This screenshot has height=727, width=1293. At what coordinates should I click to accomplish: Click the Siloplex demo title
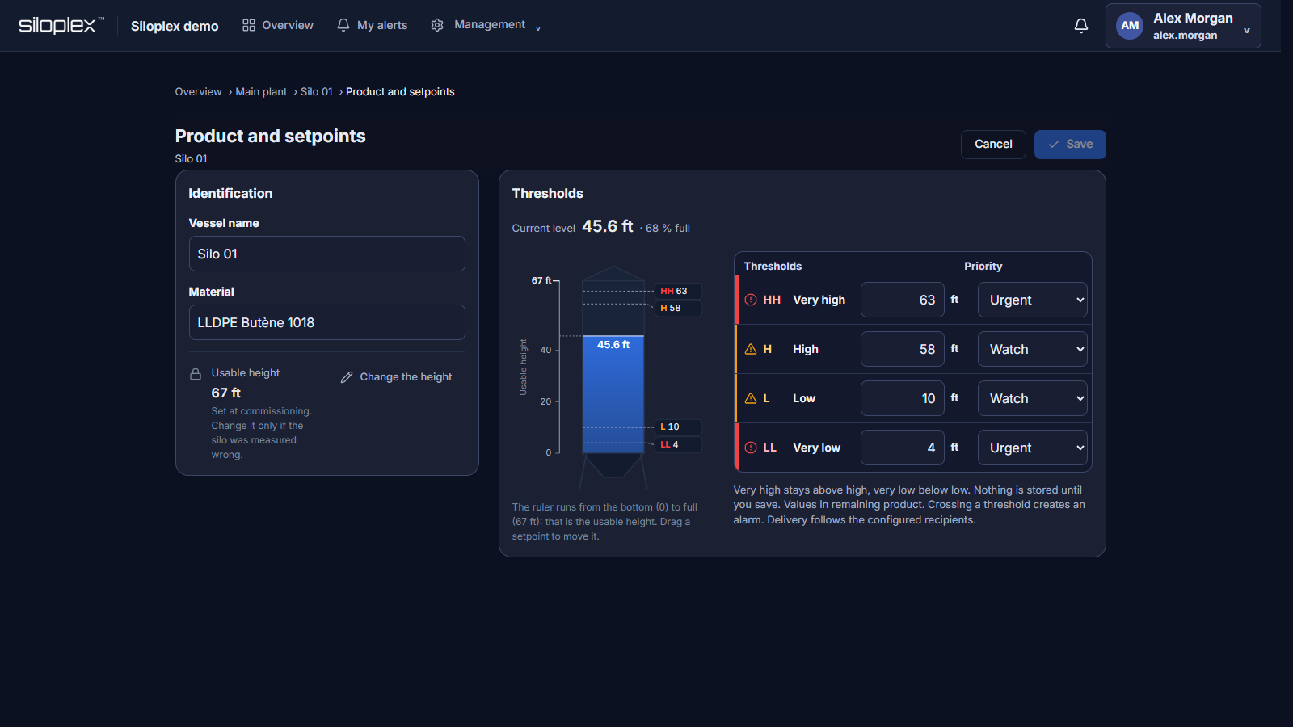coord(175,26)
